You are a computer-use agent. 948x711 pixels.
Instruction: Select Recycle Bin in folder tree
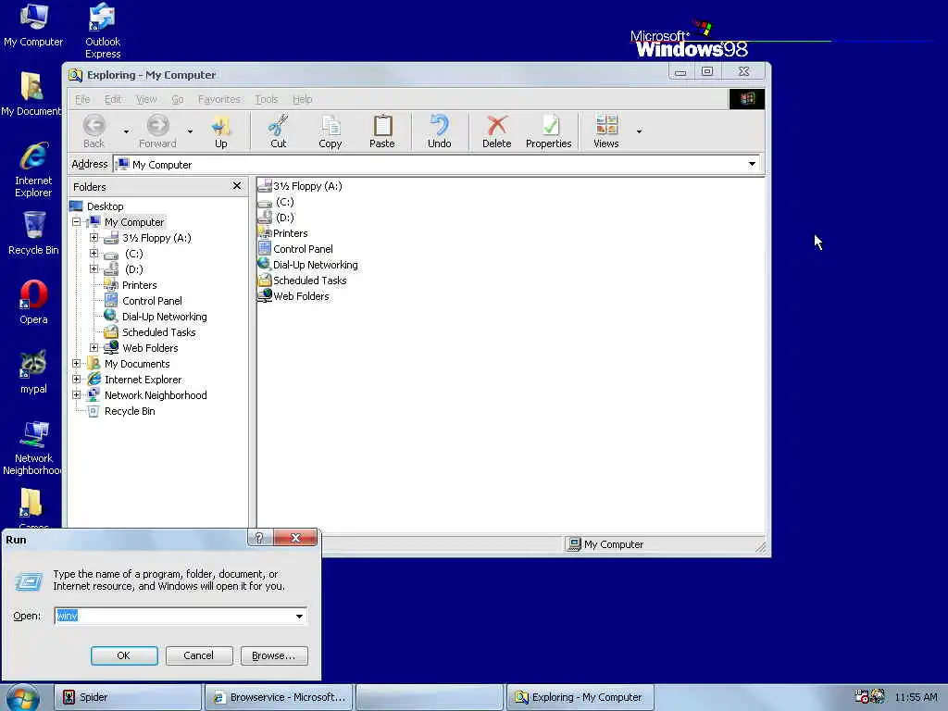point(130,410)
